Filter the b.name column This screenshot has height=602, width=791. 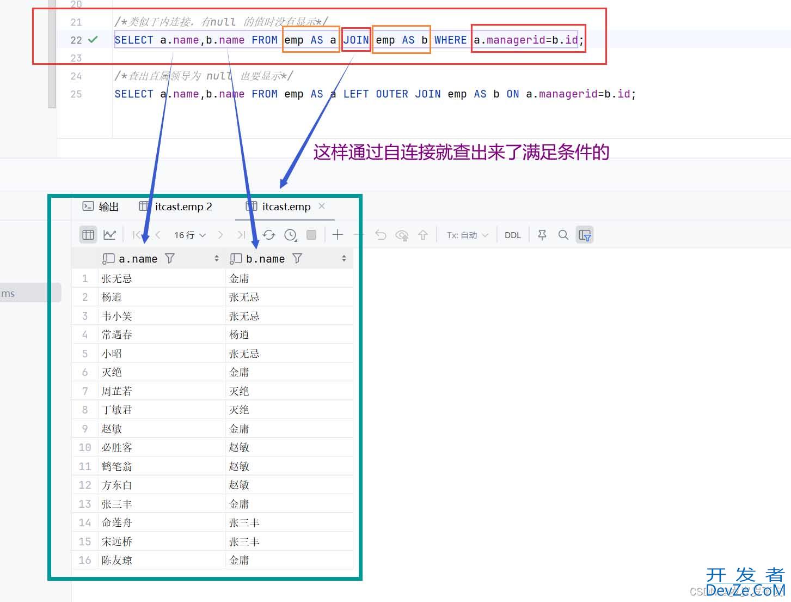297,259
